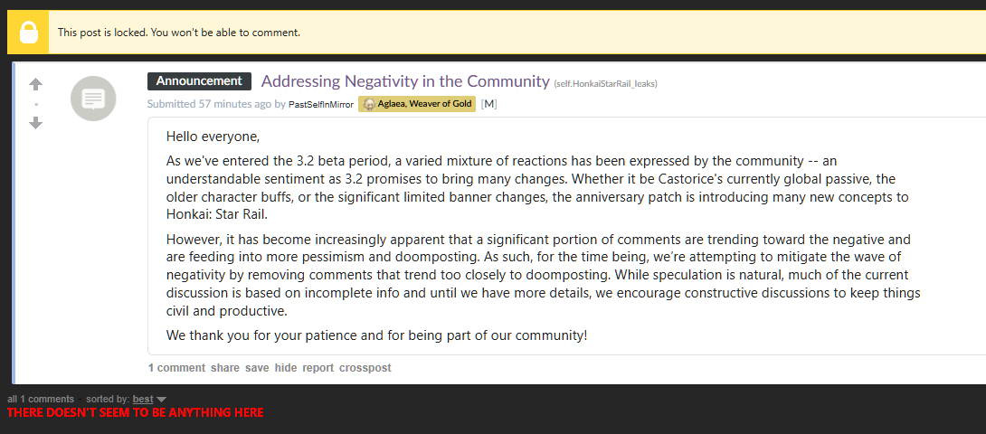This screenshot has height=434, width=986.
Task: Share this post
Action: [x=225, y=368]
